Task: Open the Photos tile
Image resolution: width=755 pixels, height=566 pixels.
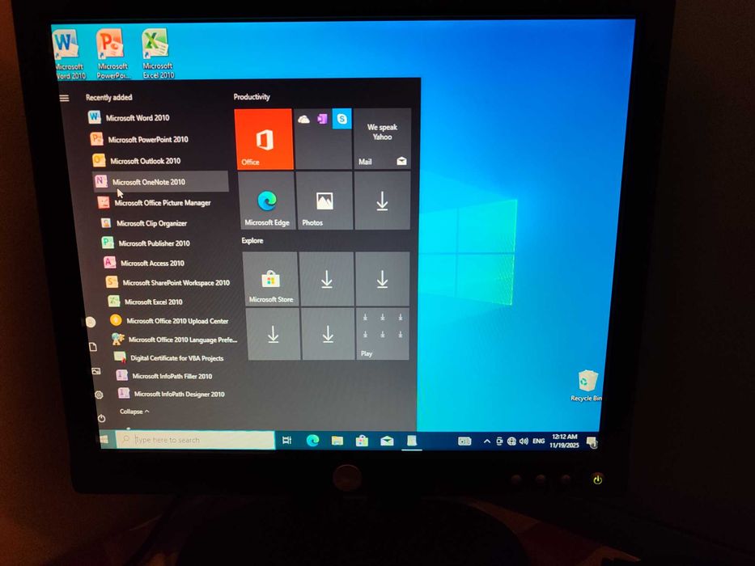Action: tap(324, 201)
